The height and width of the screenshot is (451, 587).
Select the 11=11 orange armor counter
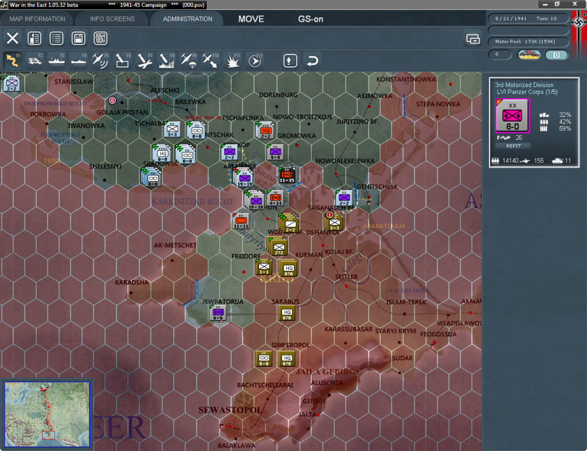241,221
